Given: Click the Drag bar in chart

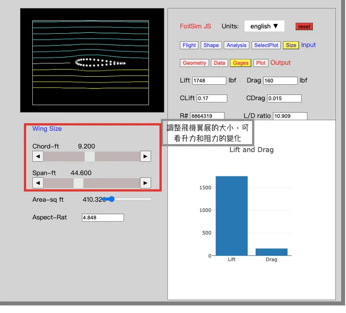Looking at the screenshot, I should tap(271, 252).
